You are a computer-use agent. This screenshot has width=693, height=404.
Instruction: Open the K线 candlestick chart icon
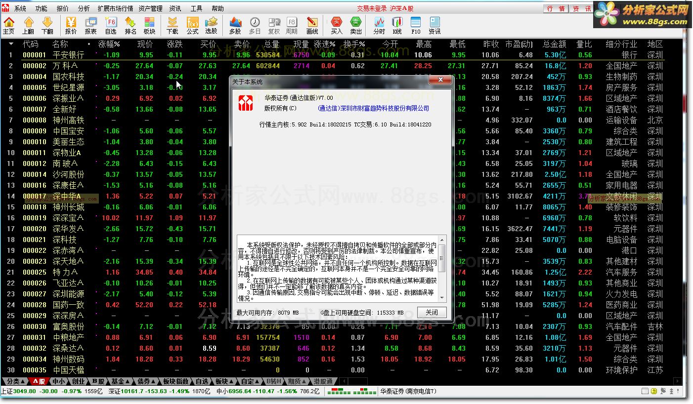(x=397, y=26)
